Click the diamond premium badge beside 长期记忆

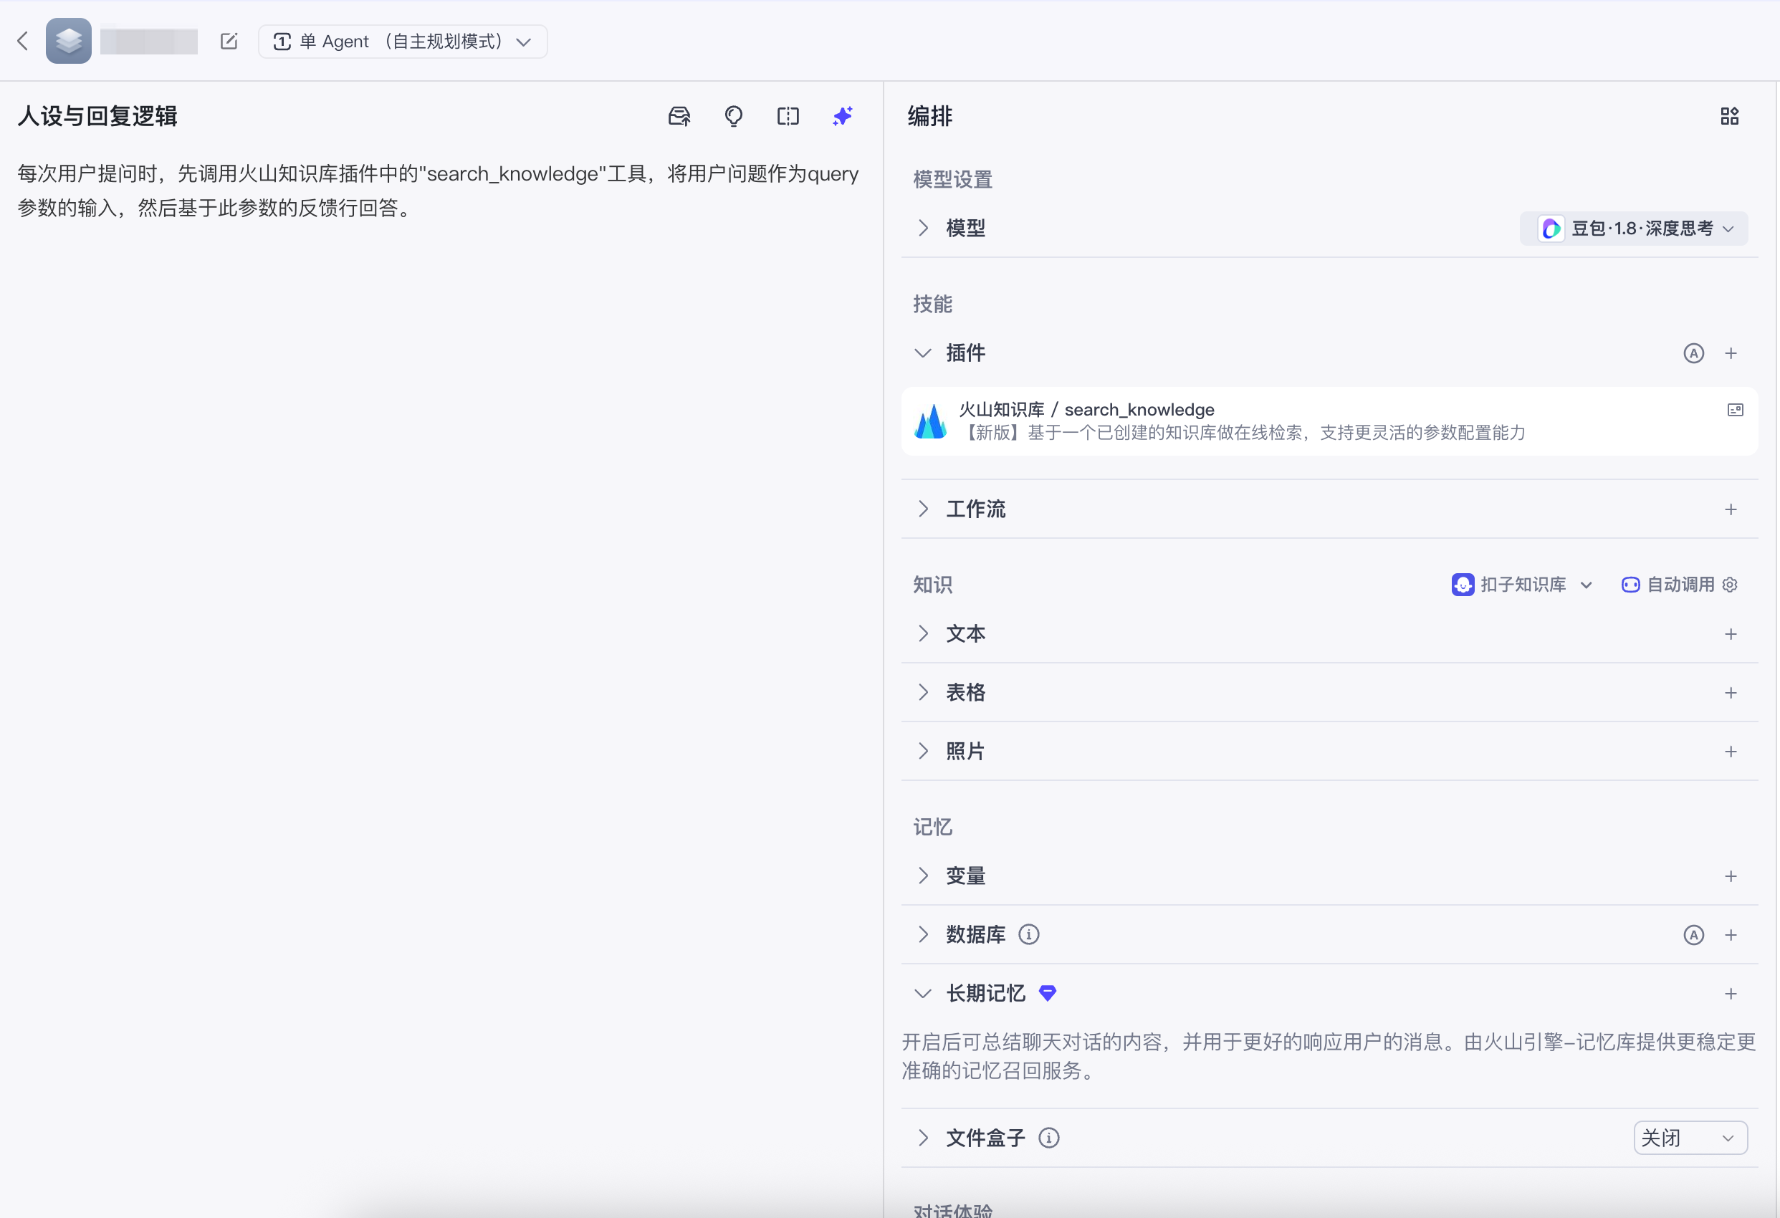(1047, 994)
